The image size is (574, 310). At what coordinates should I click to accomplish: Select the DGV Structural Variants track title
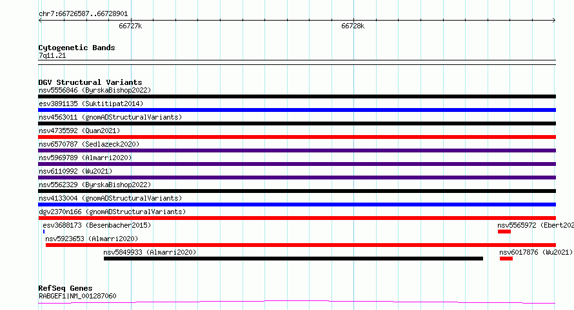click(90, 82)
